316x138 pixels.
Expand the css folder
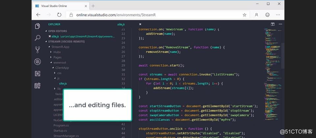[x=58, y=73]
